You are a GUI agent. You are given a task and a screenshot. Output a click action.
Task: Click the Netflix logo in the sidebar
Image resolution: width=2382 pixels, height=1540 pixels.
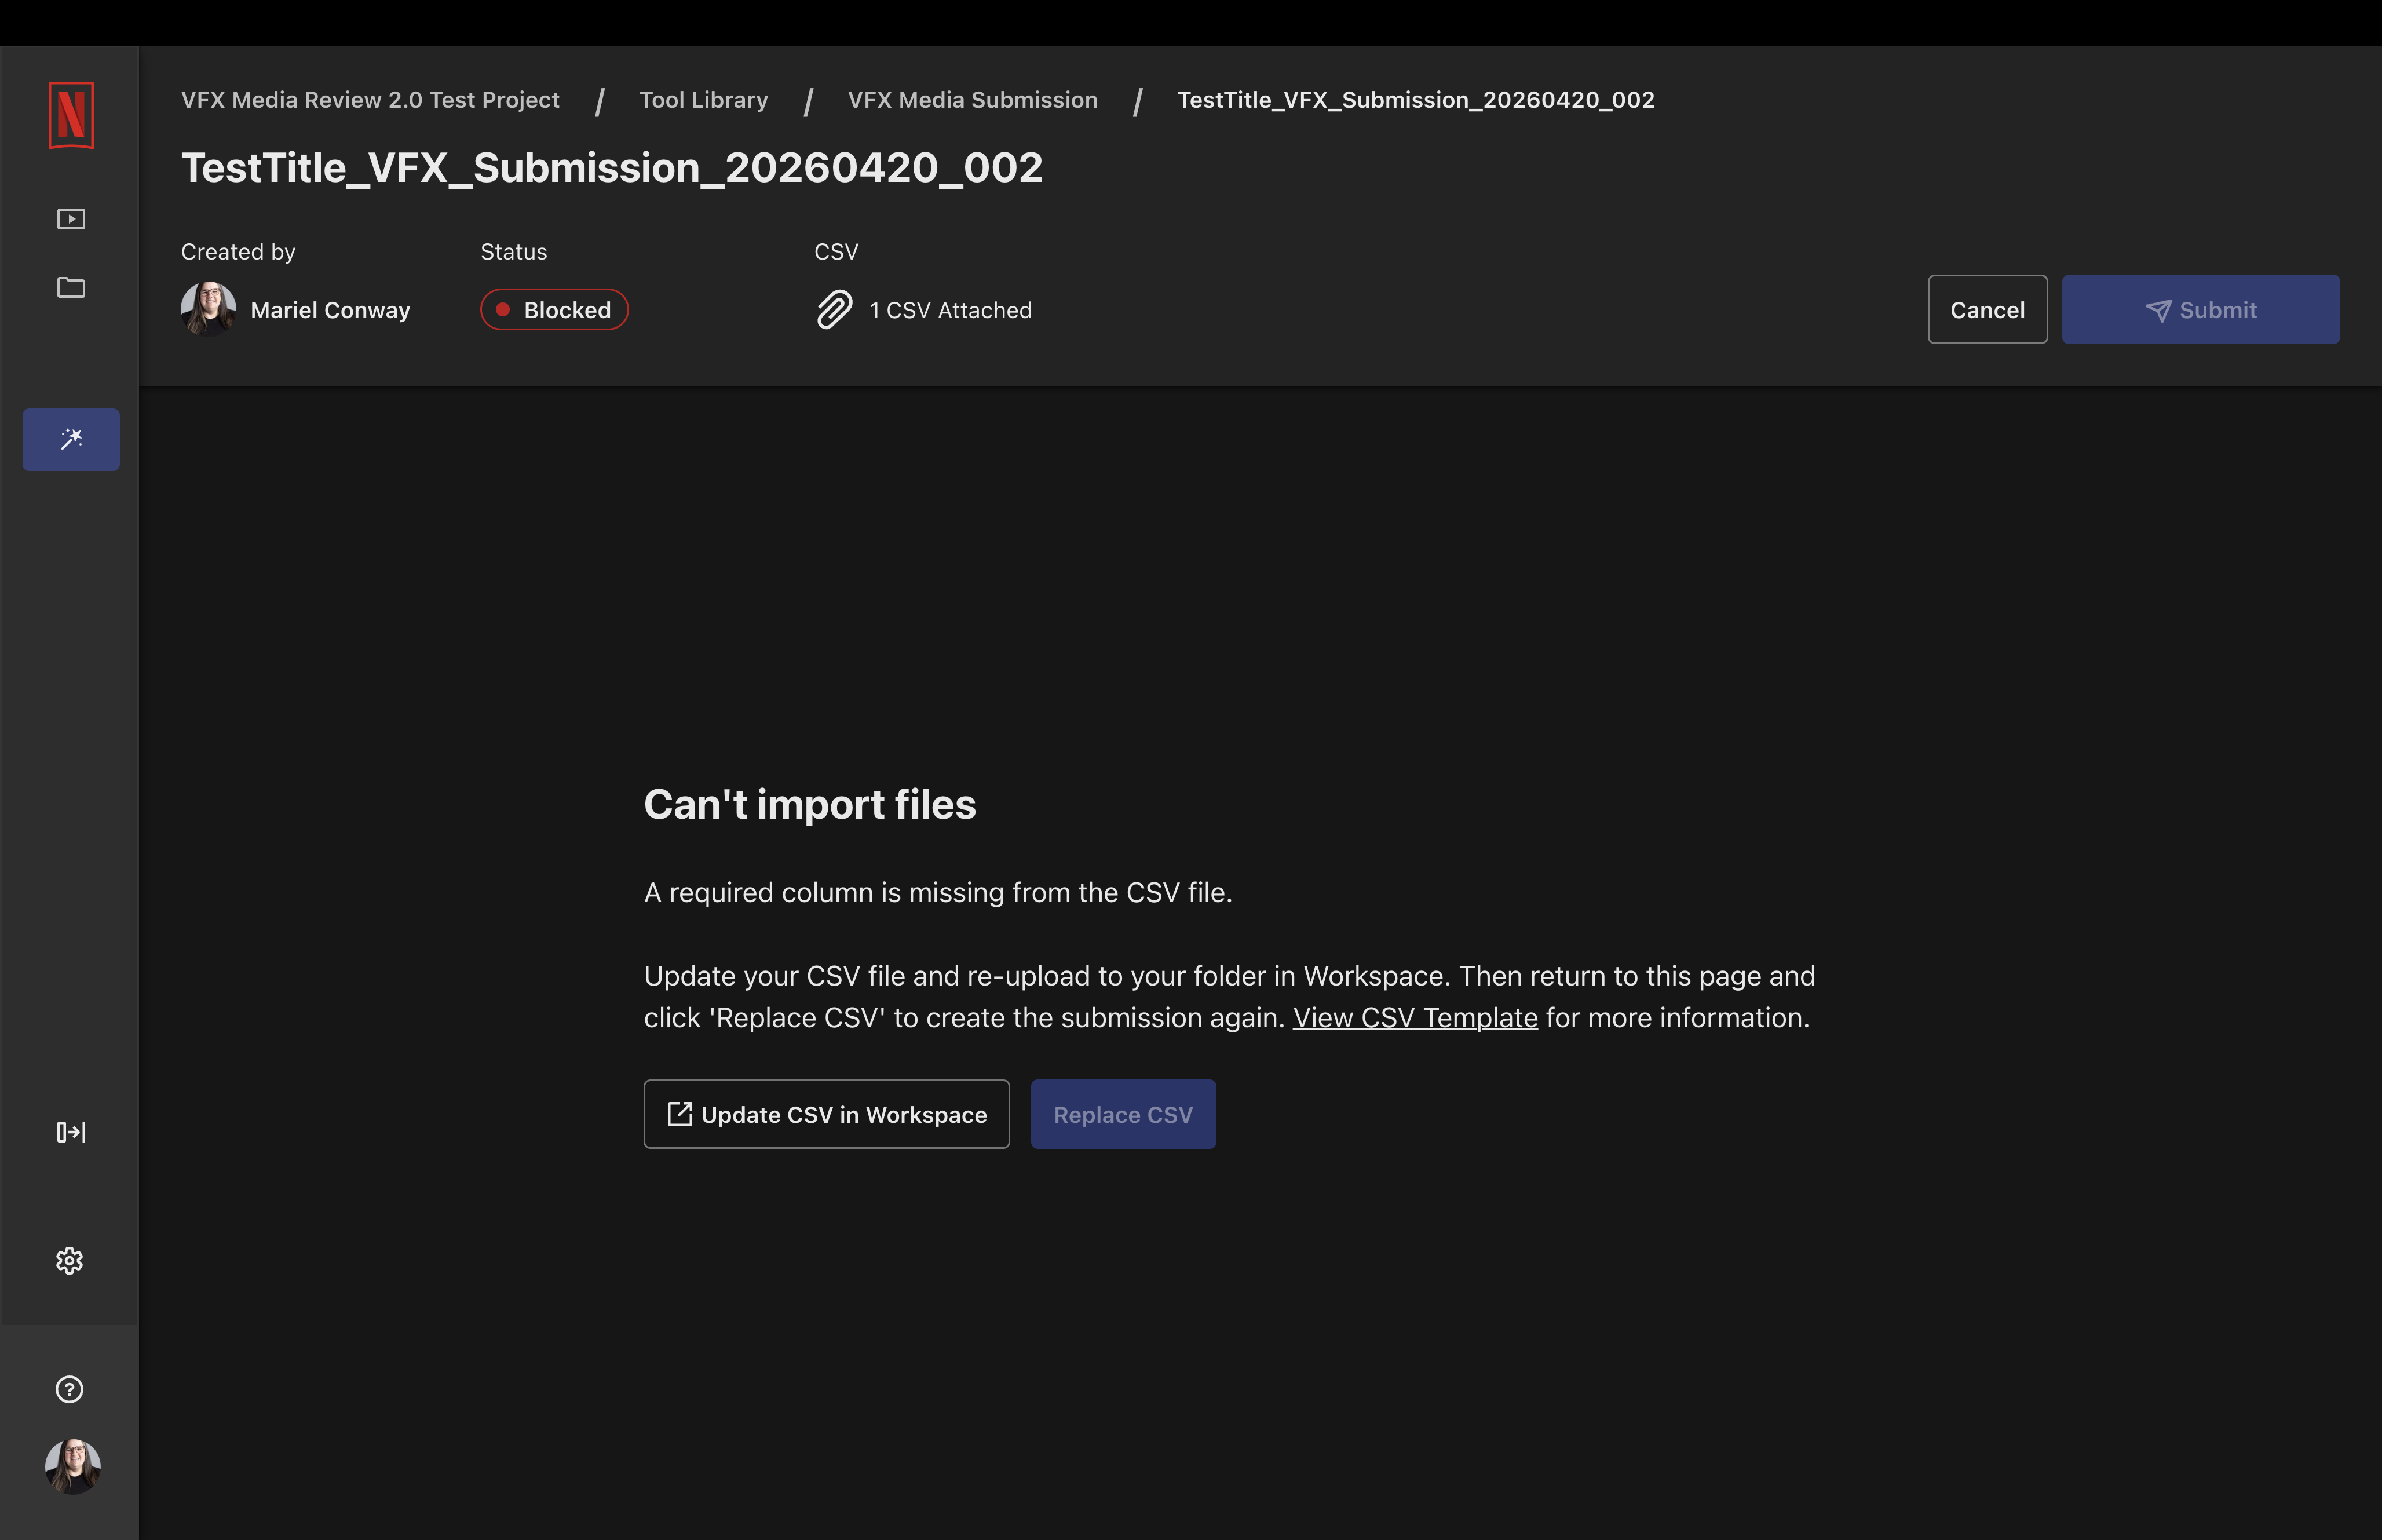71,115
